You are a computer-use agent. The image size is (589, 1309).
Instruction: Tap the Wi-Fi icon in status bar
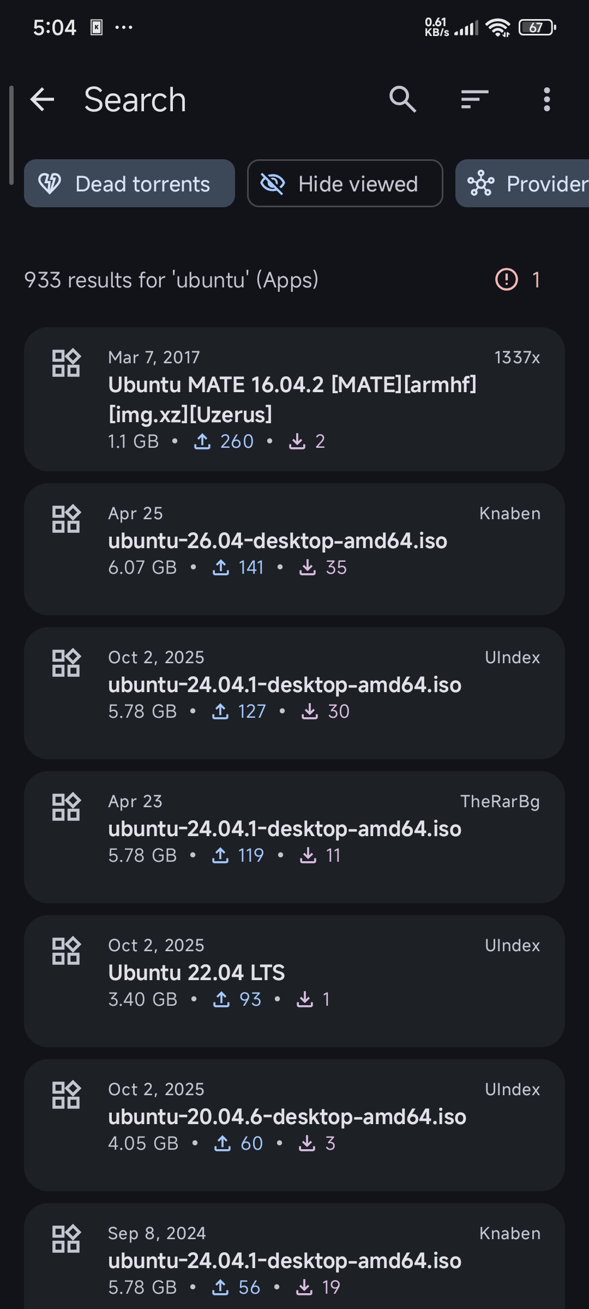pyautogui.click(x=498, y=27)
